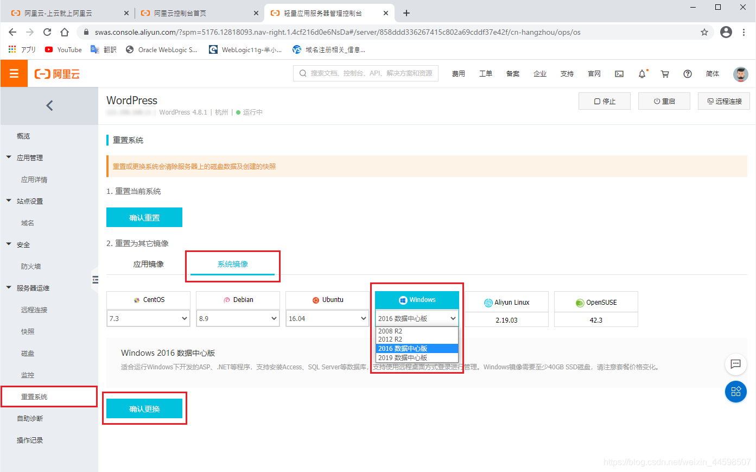This screenshot has height=472, width=756.
Task: Close the 轻量应用服务器管理控制台 tab
Action: (386, 13)
